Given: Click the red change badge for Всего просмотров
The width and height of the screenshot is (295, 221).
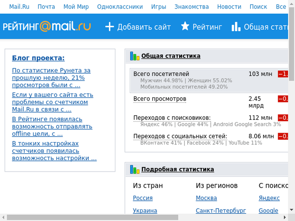Looking at the screenshot, I should [283, 99].
